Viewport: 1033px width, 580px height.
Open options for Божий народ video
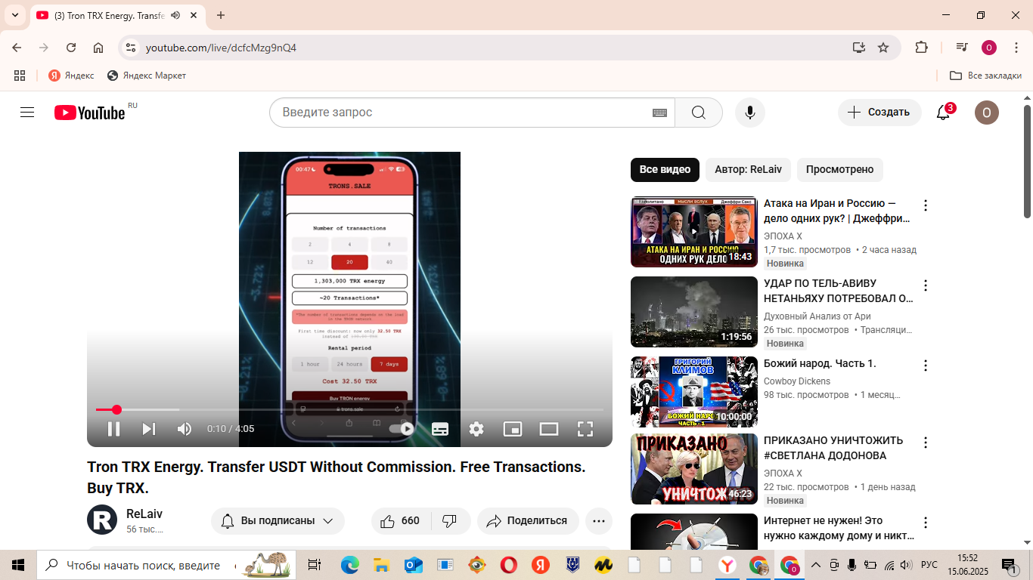(x=925, y=366)
